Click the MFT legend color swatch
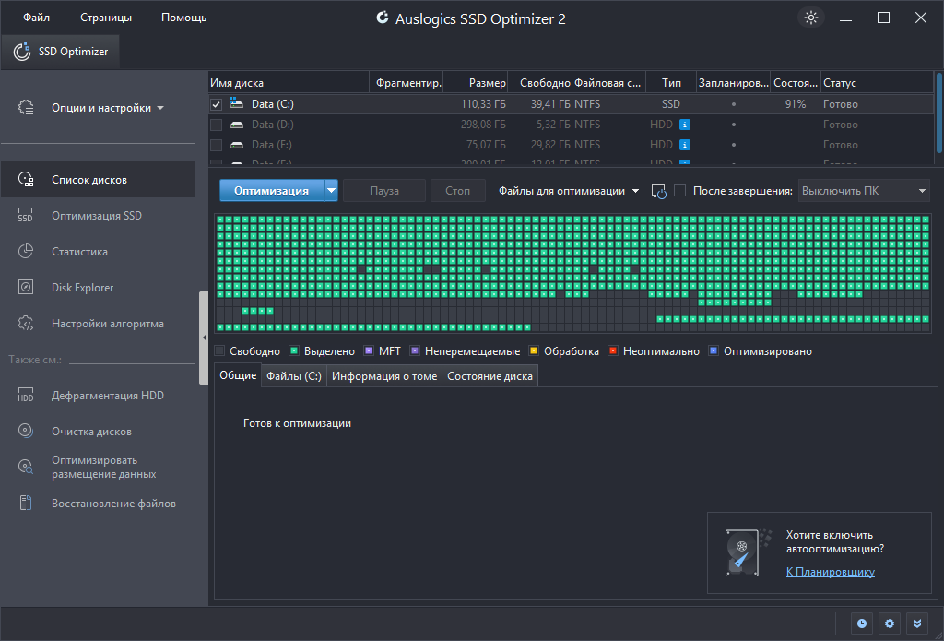 coord(369,350)
